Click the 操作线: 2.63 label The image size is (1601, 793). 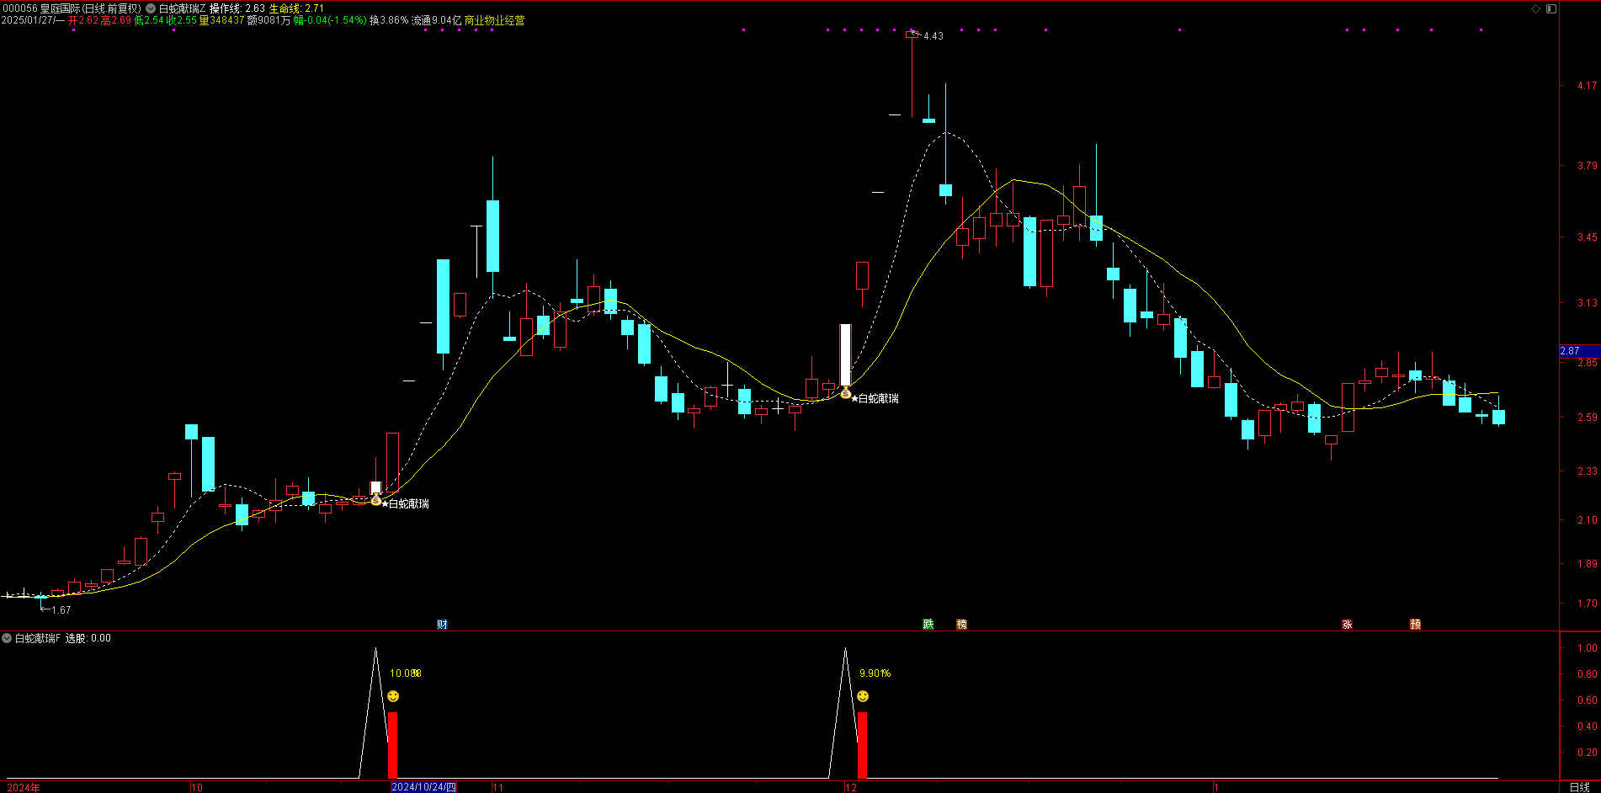pyautogui.click(x=237, y=8)
